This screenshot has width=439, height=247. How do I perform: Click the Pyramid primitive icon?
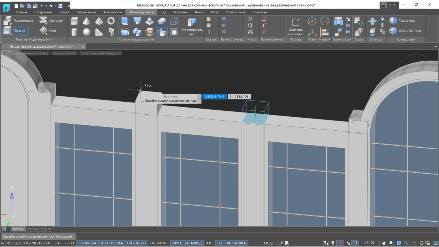[x=99, y=21]
